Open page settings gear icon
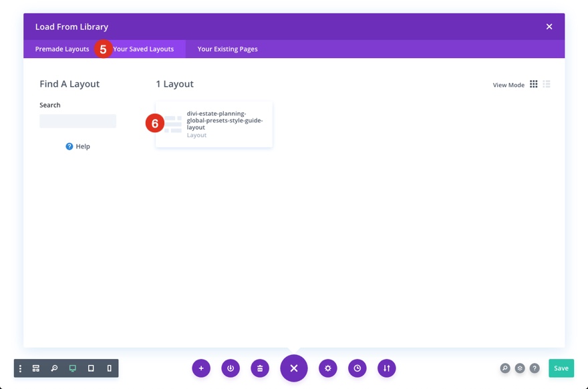 tap(328, 368)
